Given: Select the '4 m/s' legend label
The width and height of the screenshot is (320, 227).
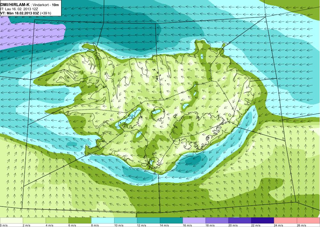Looking at the screenshot, I should click(x=49, y=225).
